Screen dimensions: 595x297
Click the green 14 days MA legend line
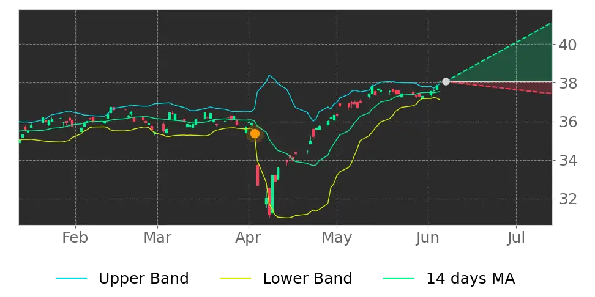[399, 279]
